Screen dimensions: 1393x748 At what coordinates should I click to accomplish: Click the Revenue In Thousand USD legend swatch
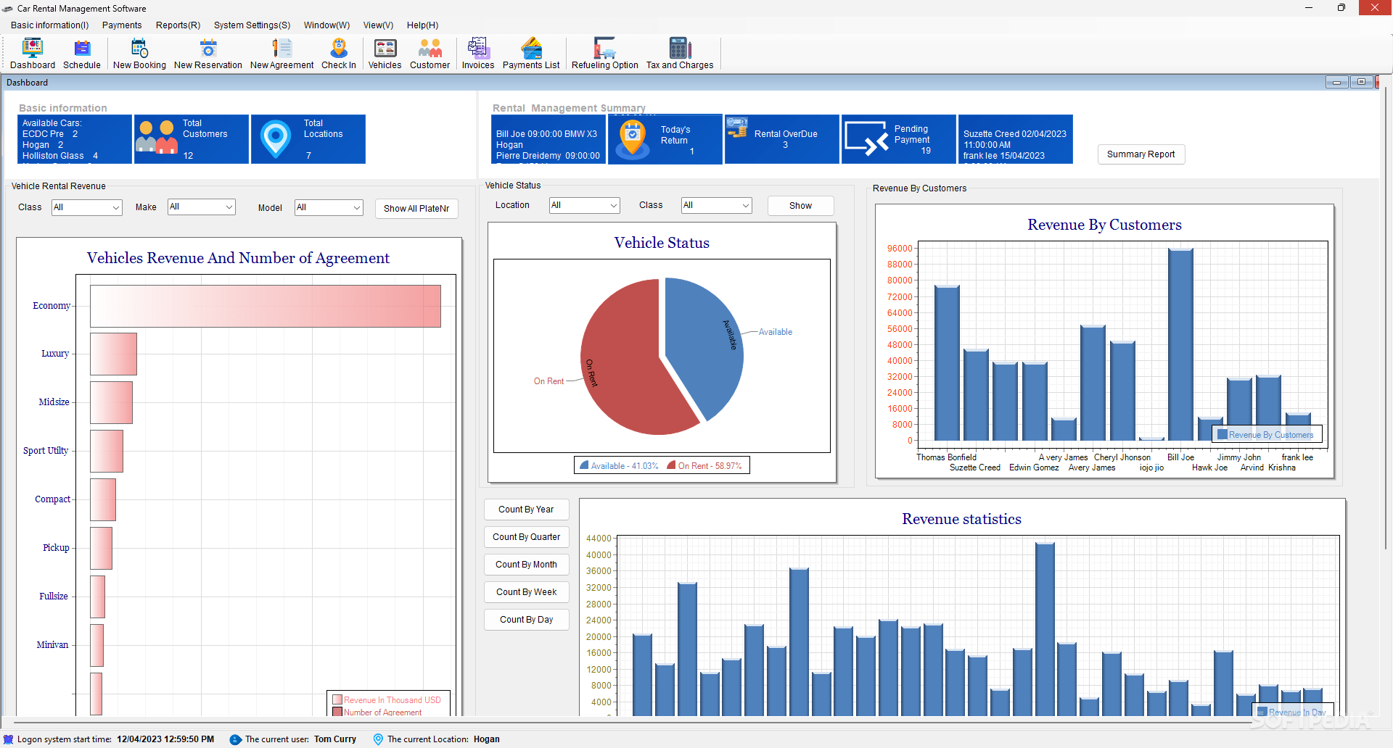coord(338,699)
